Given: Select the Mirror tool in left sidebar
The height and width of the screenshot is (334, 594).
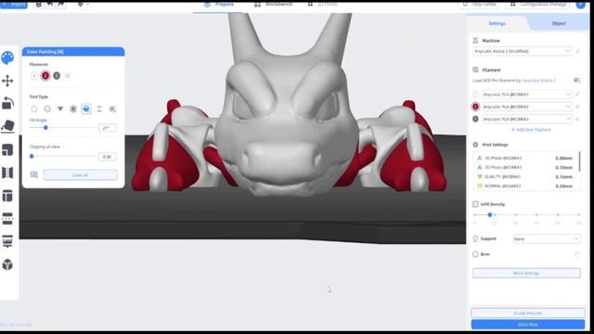Looking at the screenshot, I should pos(7,173).
